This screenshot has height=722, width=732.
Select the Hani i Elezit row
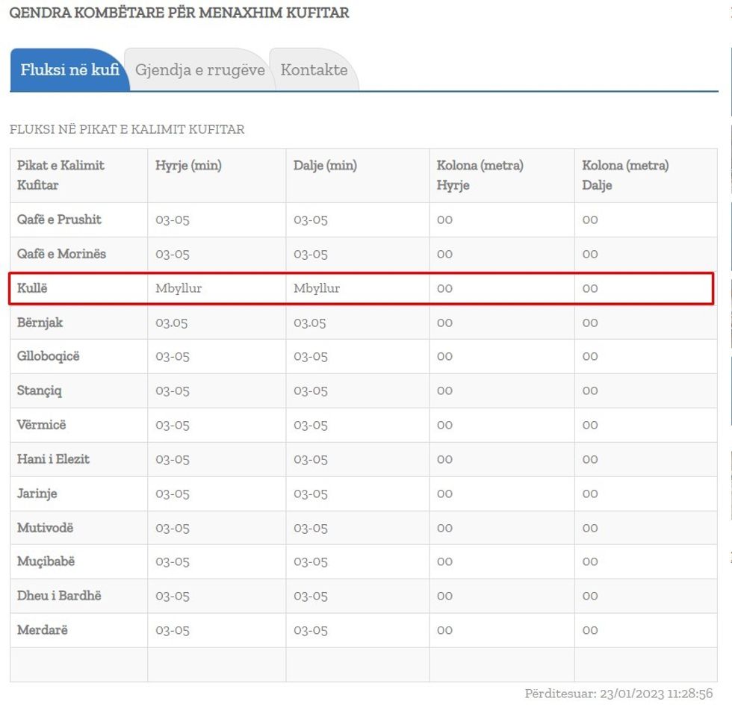coord(53,459)
